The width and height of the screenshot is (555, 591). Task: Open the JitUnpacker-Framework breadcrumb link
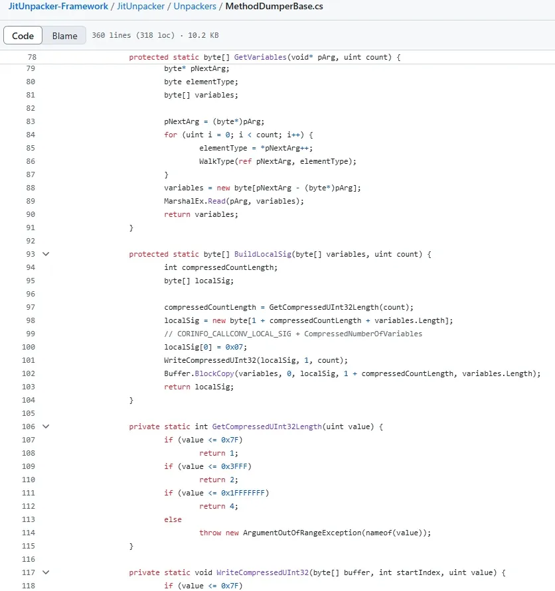coord(58,7)
